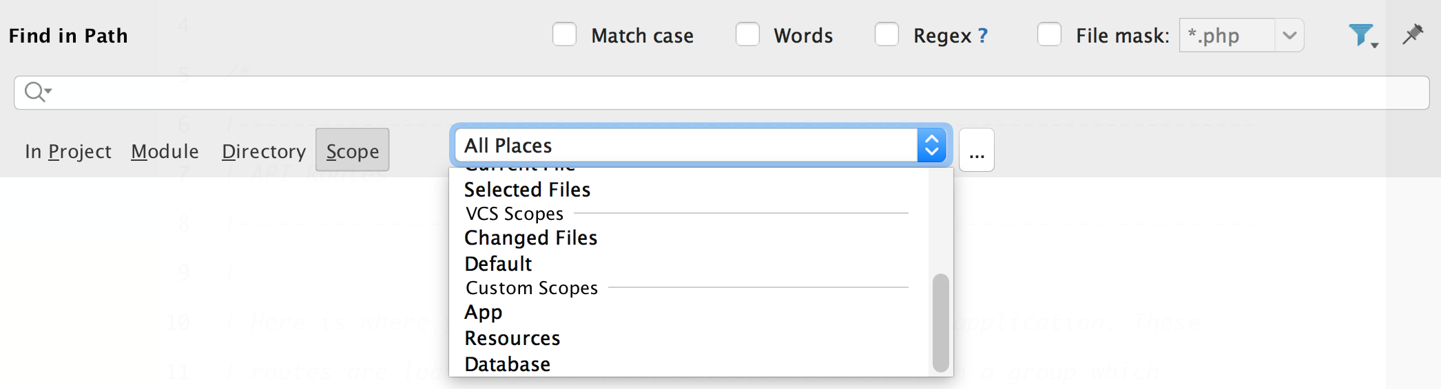
Task: Open the All Places scope dropdown
Action: (x=685, y=146)
